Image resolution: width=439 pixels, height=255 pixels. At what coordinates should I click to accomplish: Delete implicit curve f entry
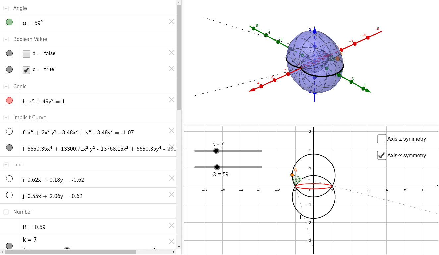(172, 131)
